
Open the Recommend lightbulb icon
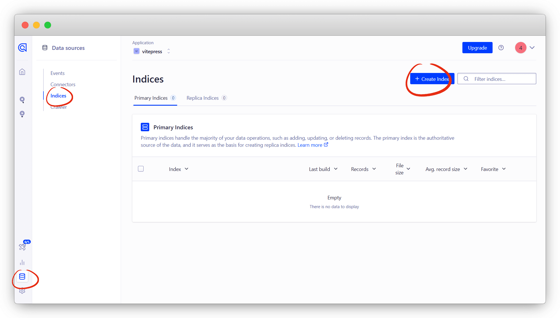pyautogui.click(x=22, y=114)
